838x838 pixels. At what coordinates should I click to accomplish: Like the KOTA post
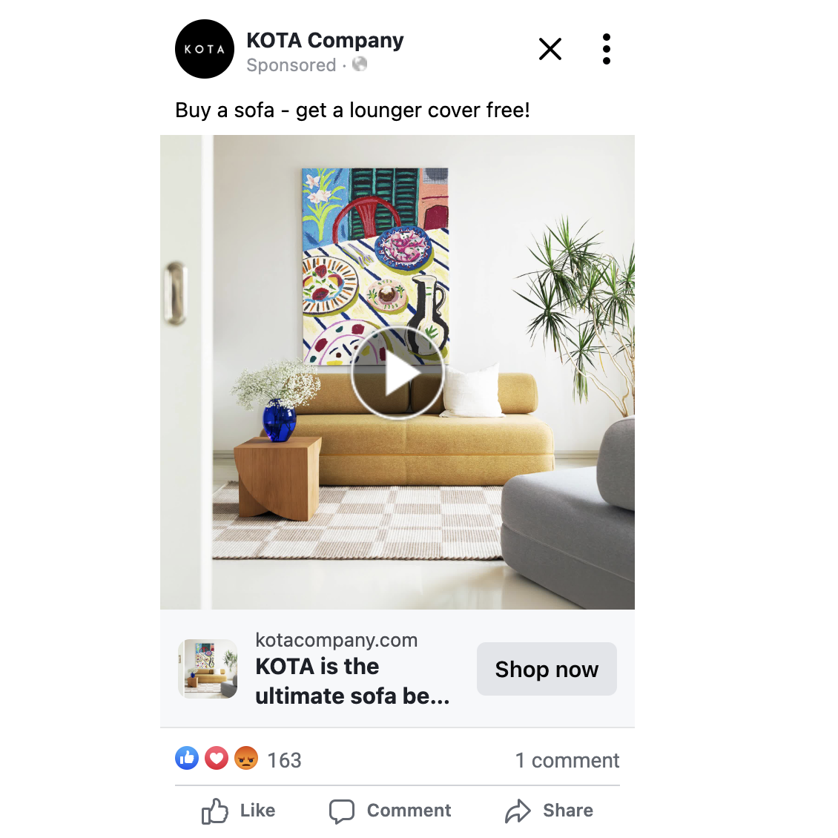pyautogui.click(x=238, y=811)
